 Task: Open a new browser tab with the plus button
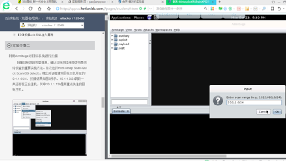coord(220,2)
